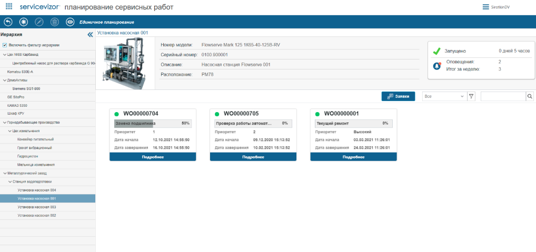
Task: Select highlighted Установка насосная 001 tree row
Action: pos(47,198)
